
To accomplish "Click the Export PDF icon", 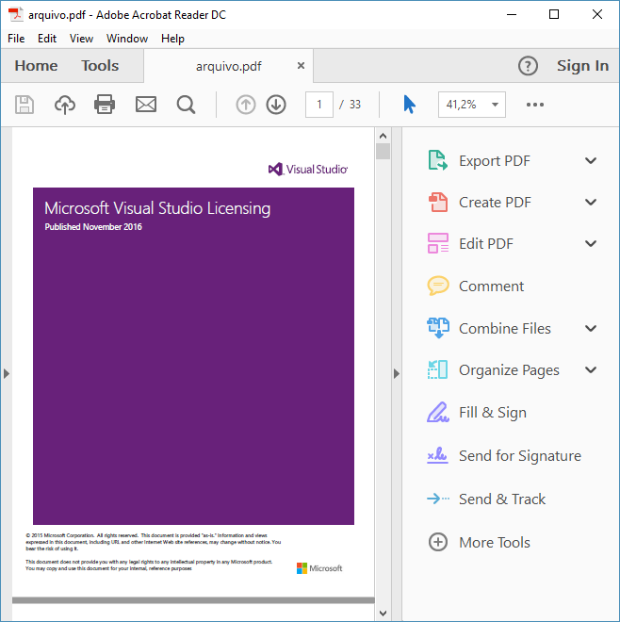I will [x=438, y=160].
